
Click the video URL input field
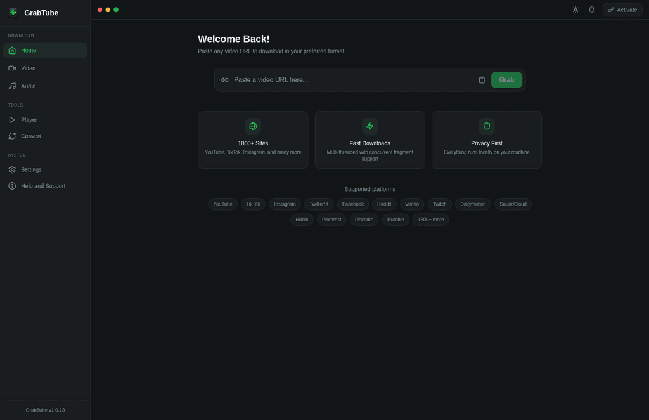pos(349,80)
